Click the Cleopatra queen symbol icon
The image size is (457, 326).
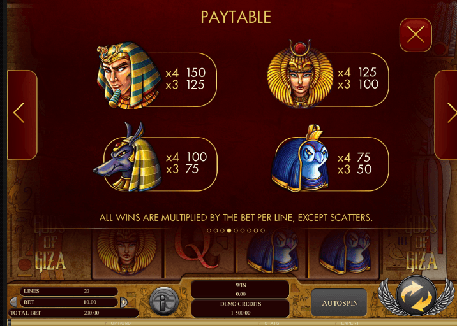point(300,74)
